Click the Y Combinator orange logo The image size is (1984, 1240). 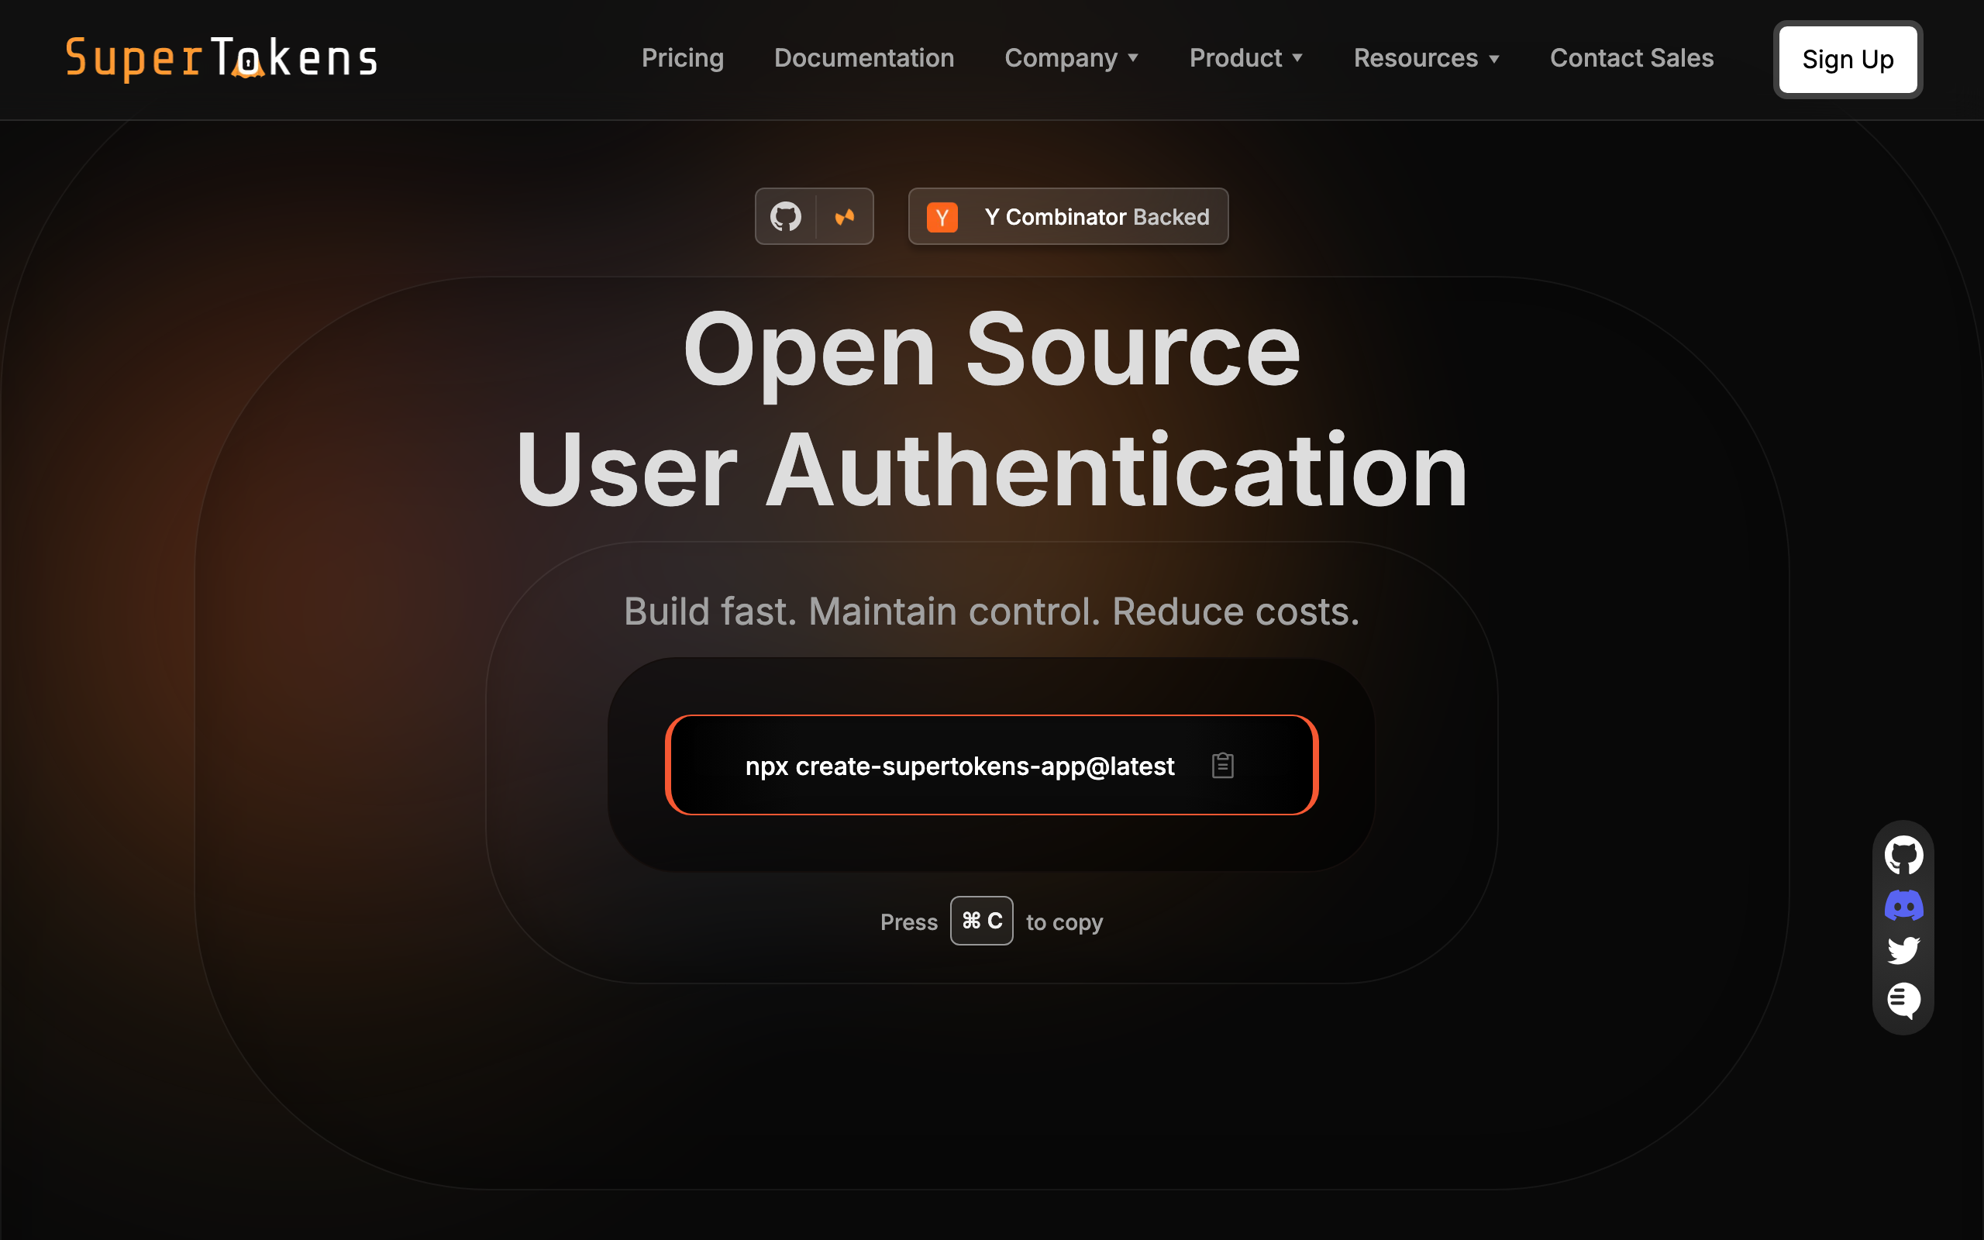(x=942, y=217)
